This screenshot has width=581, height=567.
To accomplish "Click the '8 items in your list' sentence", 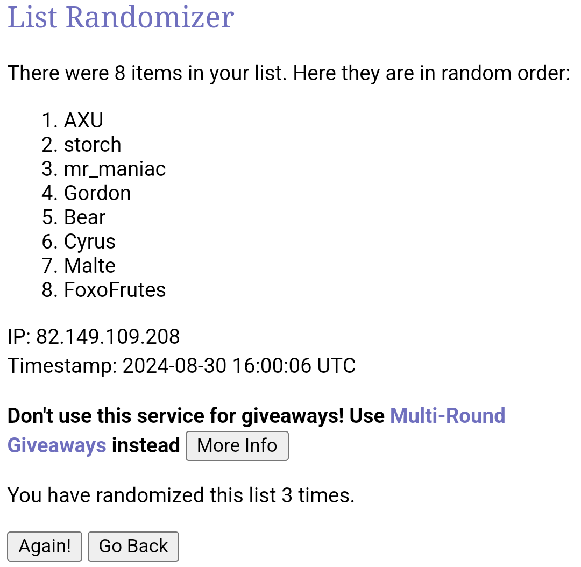I will click(288, 73).
